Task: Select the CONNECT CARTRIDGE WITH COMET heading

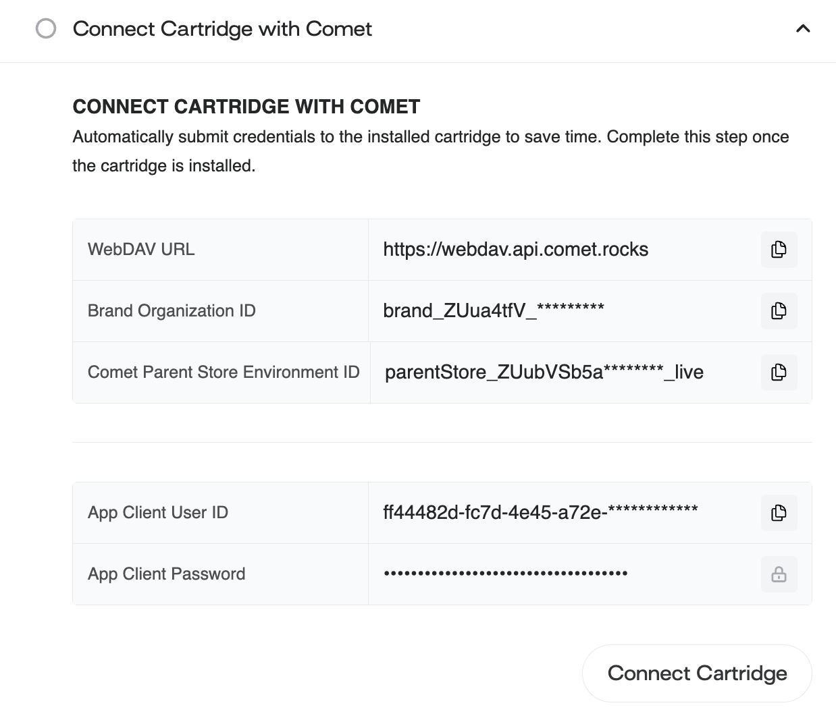Action: [x=246, y=107]
